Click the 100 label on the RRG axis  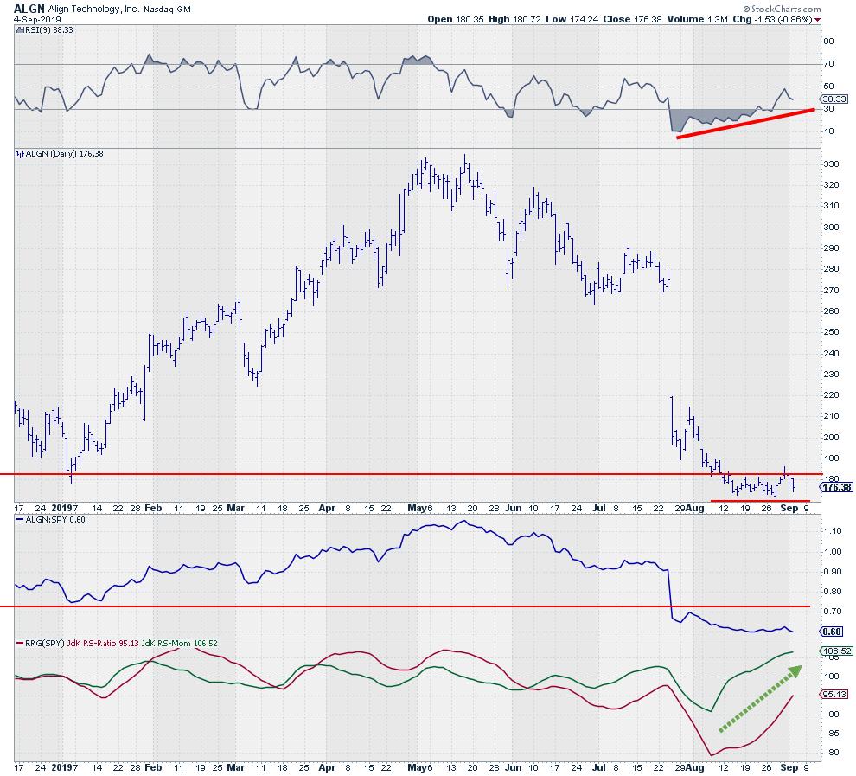click(832, 676)
